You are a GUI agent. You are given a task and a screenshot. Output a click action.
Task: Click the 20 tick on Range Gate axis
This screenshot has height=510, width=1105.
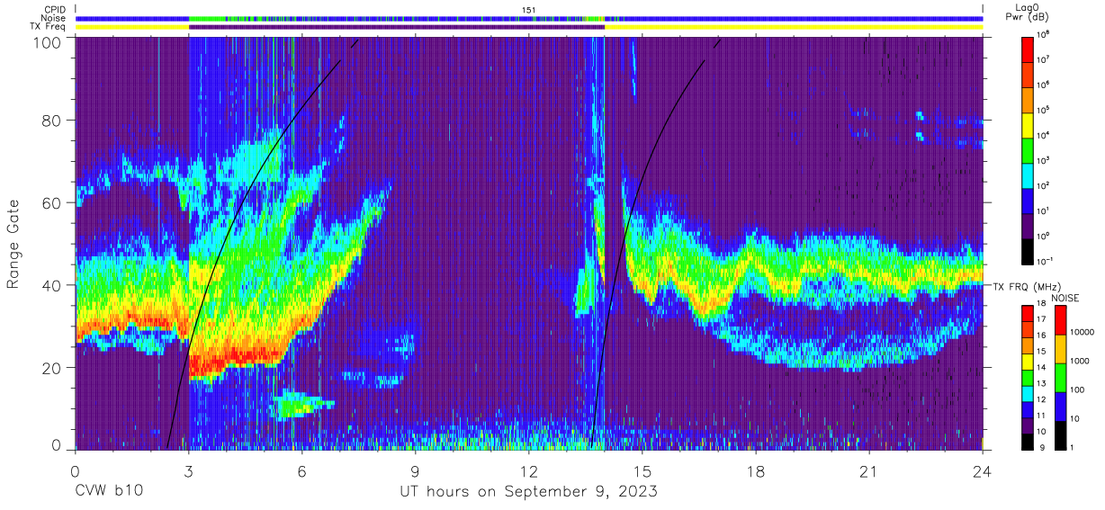click(x=52, y=368)
